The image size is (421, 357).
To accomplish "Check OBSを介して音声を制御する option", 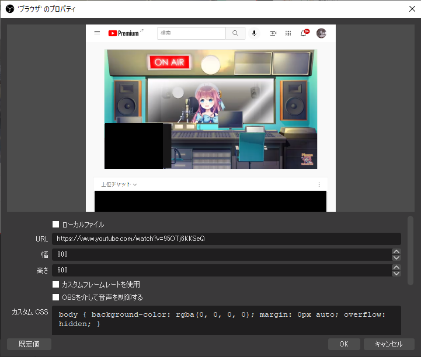I will point(56,297).
